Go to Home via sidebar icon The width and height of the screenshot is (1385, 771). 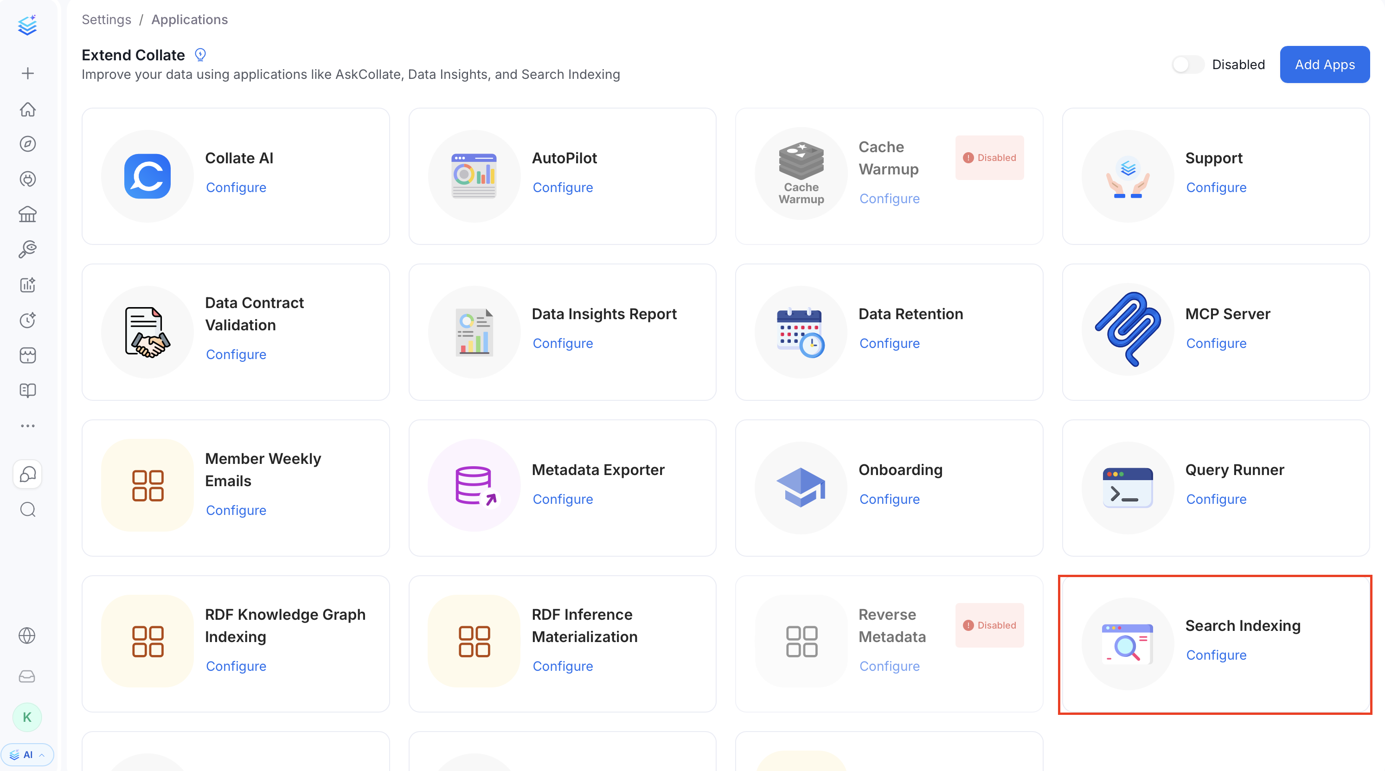point(27,109)
